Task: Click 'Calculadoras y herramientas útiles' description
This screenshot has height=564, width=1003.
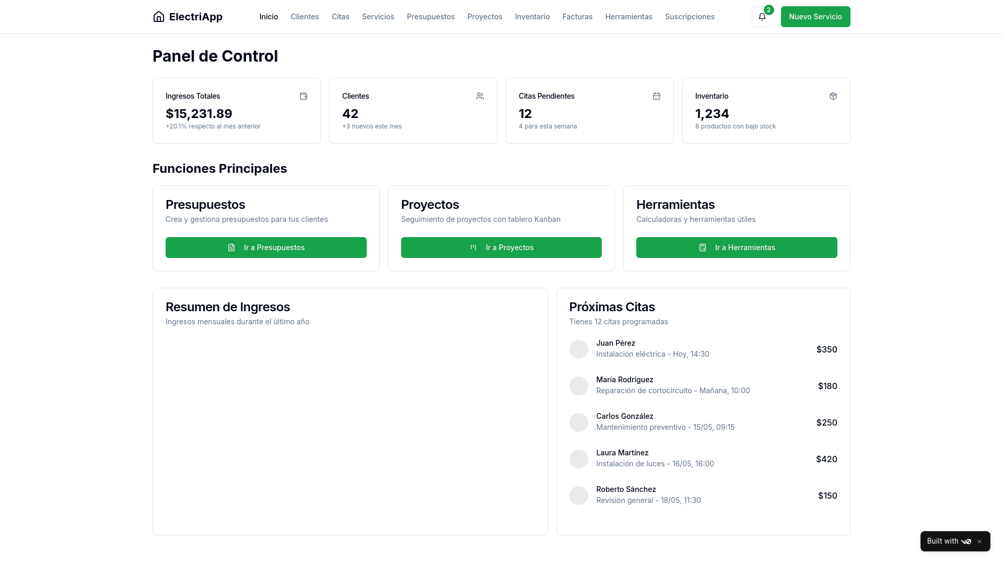Action: tap(696, 219)
